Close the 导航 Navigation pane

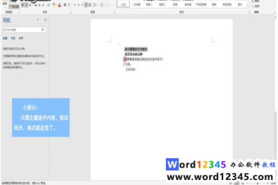point(45,20)
